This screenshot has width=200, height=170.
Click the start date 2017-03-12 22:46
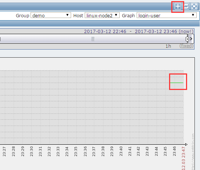(105, 32)
